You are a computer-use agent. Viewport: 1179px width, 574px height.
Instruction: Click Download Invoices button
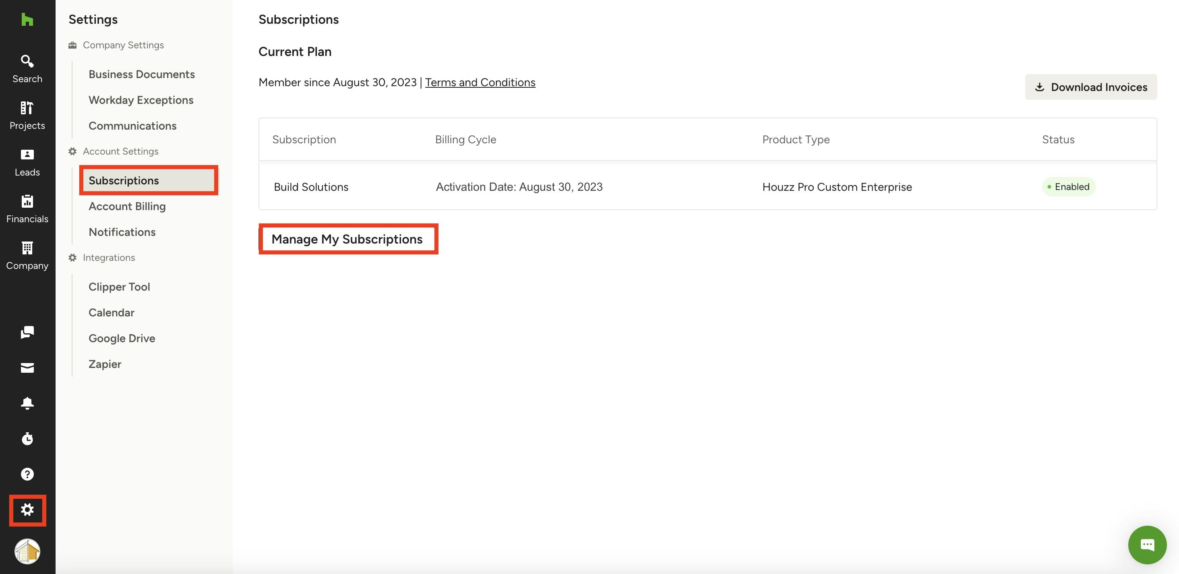click(1091, 87)
